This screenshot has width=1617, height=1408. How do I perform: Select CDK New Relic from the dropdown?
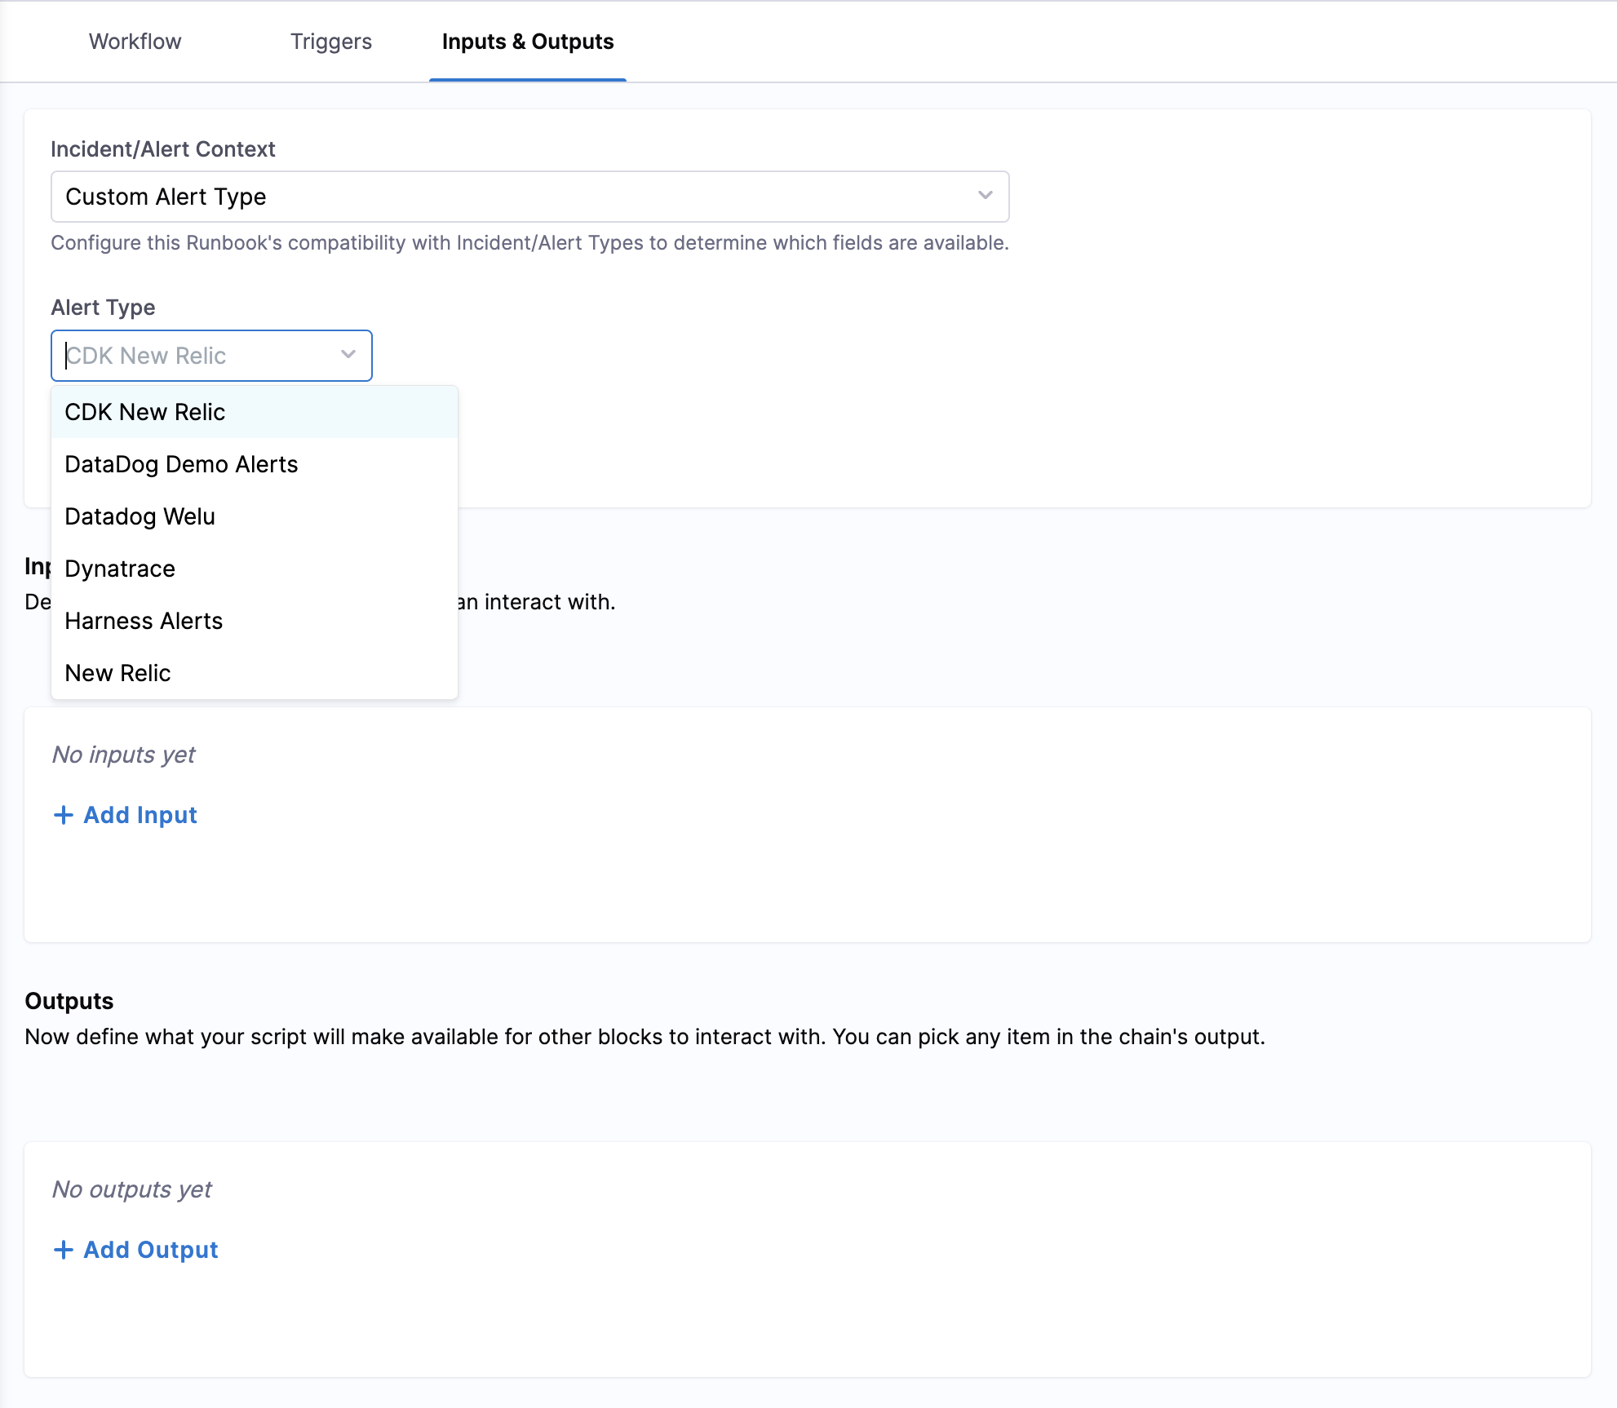(x=145, y=412)
